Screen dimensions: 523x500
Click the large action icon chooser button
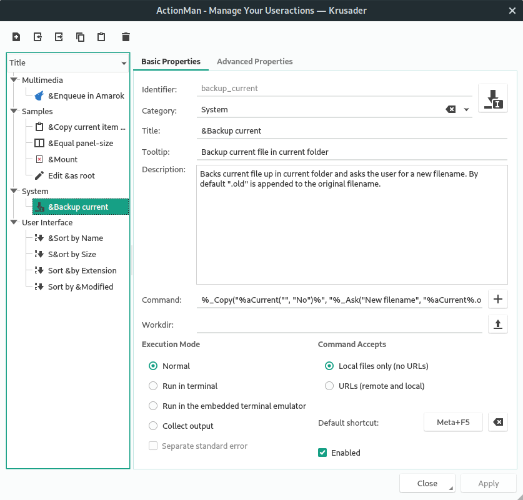click(492, 98)
